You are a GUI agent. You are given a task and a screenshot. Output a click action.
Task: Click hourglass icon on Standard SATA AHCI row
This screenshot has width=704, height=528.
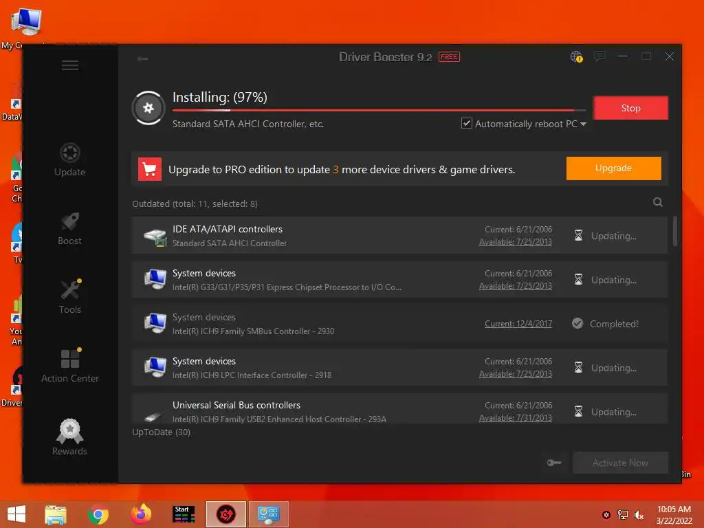[578, 235]
